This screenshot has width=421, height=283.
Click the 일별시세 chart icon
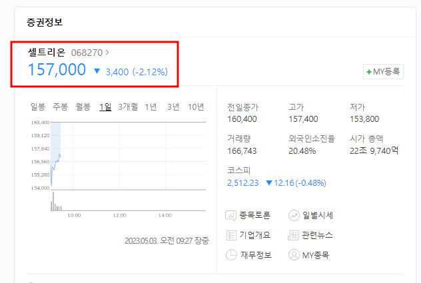click(294, 215)
